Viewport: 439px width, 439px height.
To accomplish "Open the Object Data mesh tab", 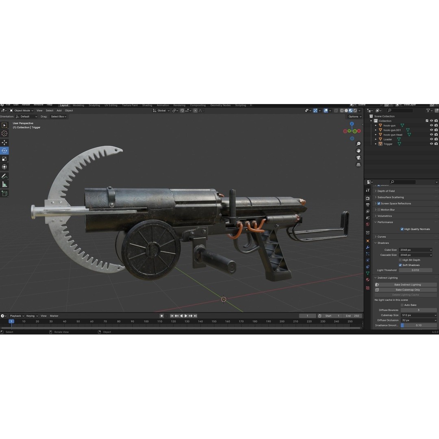I will coord(367,273).
